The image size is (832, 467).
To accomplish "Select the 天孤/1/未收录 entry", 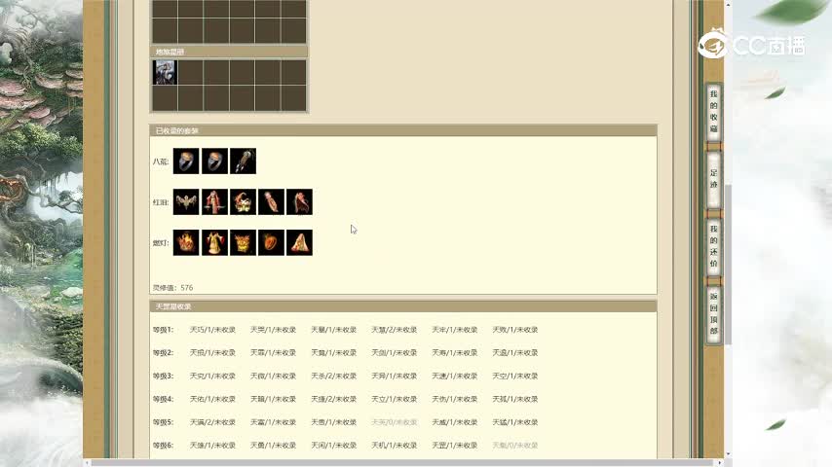I will click(x=514, y=399).
